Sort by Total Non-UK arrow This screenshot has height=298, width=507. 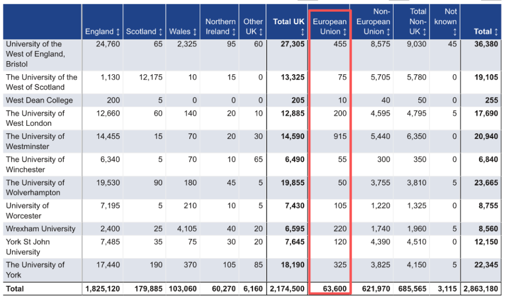point(424,32)
